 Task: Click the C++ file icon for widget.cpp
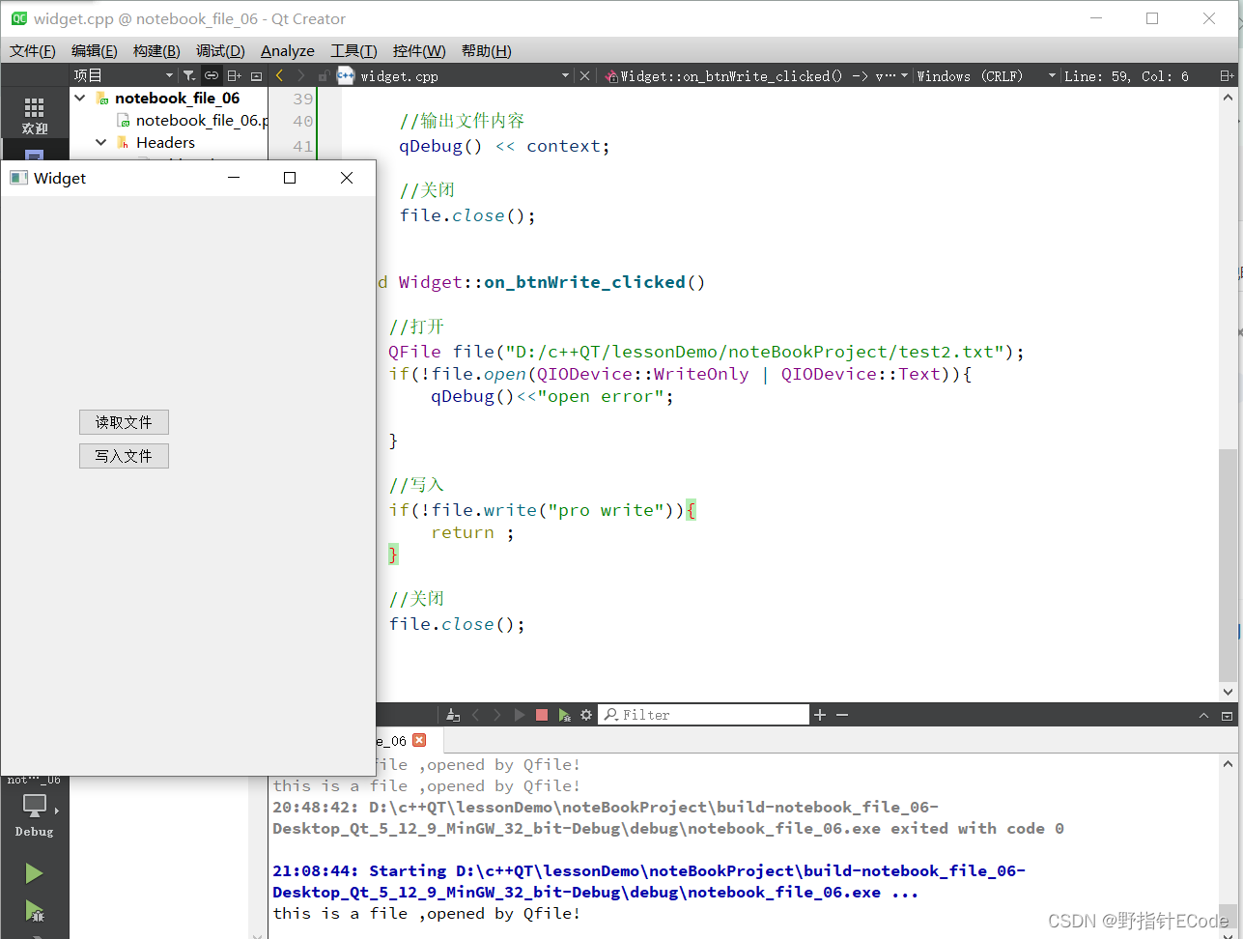345,75
